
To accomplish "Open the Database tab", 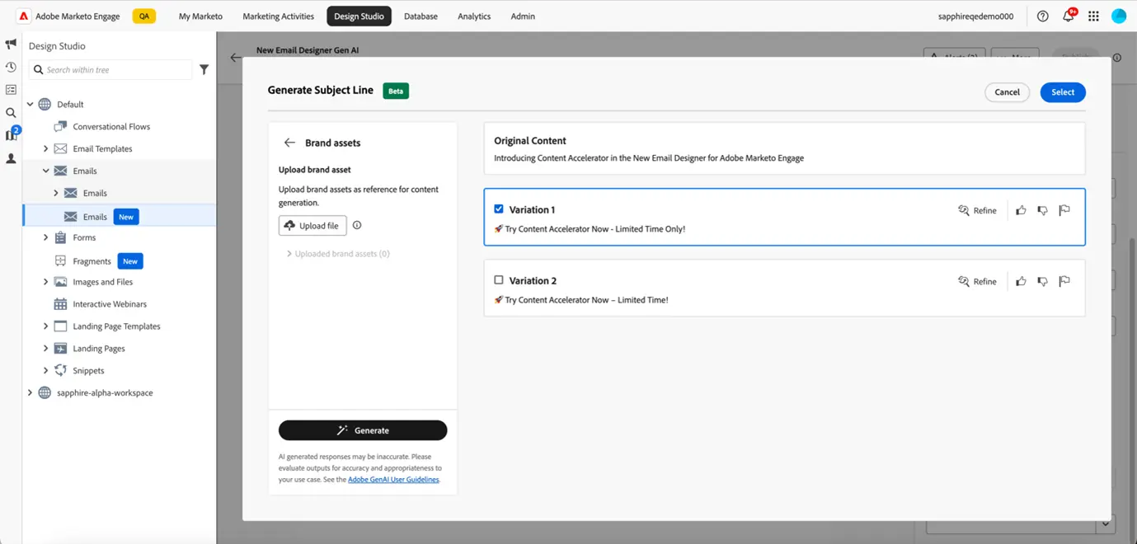I will click(x=421, y=16).
